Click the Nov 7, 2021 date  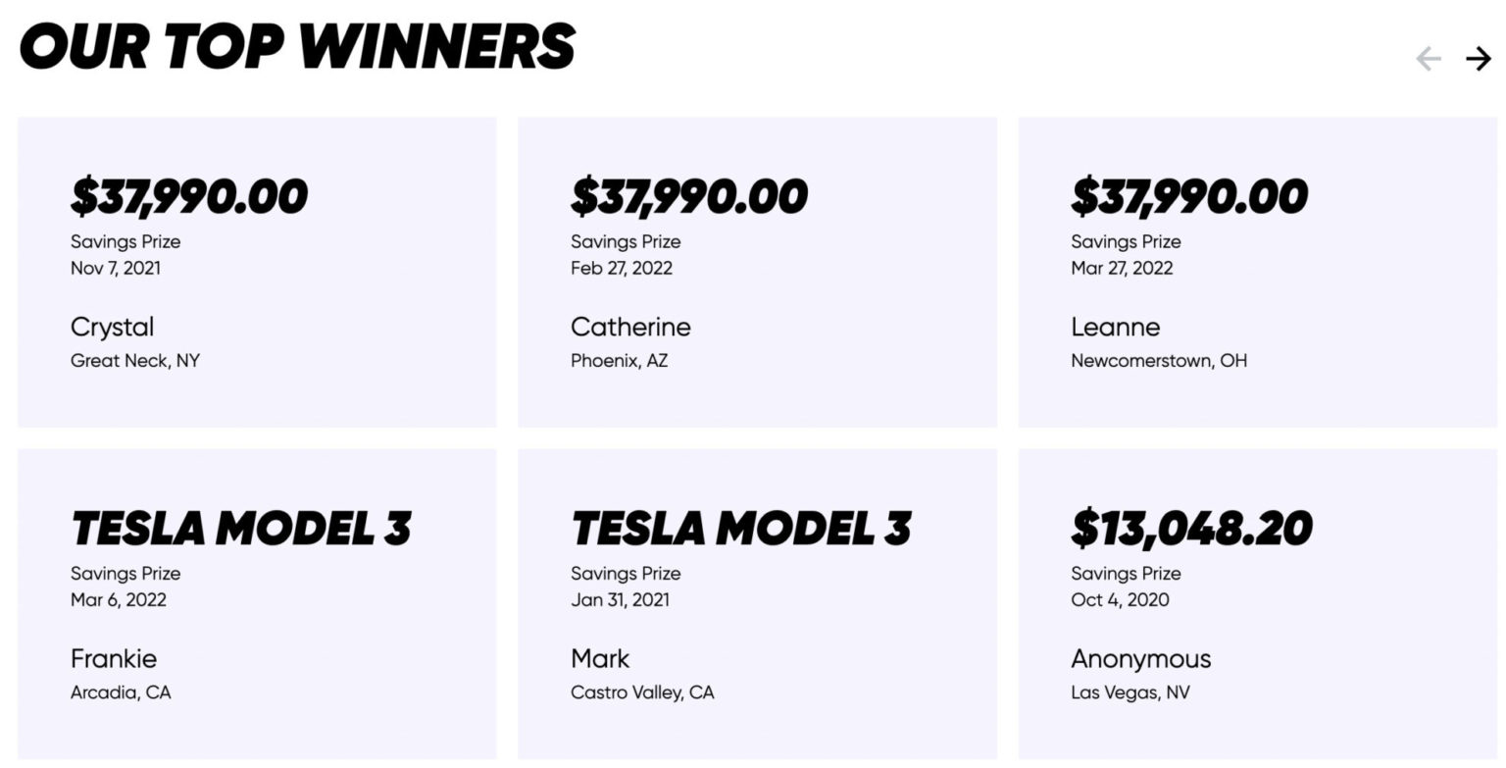(115, 268)
